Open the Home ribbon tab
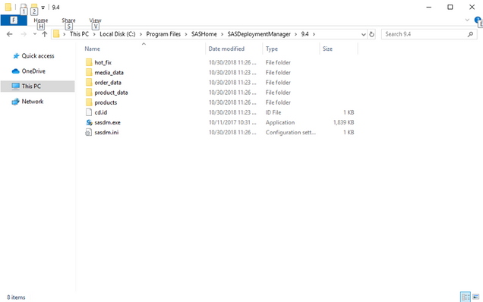483x302 pixels. click(41, 20)
